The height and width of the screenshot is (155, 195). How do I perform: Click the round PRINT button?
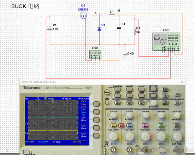pos(107,92)
